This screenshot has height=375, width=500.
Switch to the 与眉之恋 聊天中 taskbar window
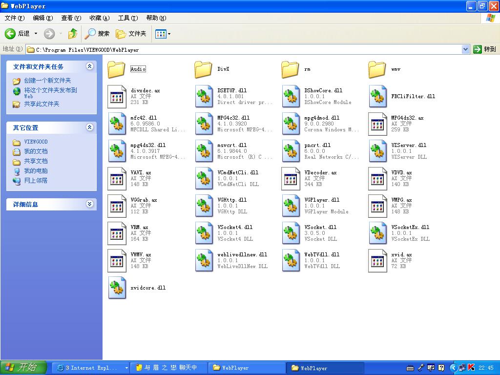pyautogui.click(x=169, y=368)
